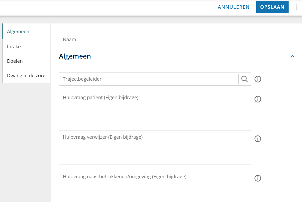Viewport: 302px width, 202px height.
Task: Save with the Opslaan button
Action: [x=272, y=7]
